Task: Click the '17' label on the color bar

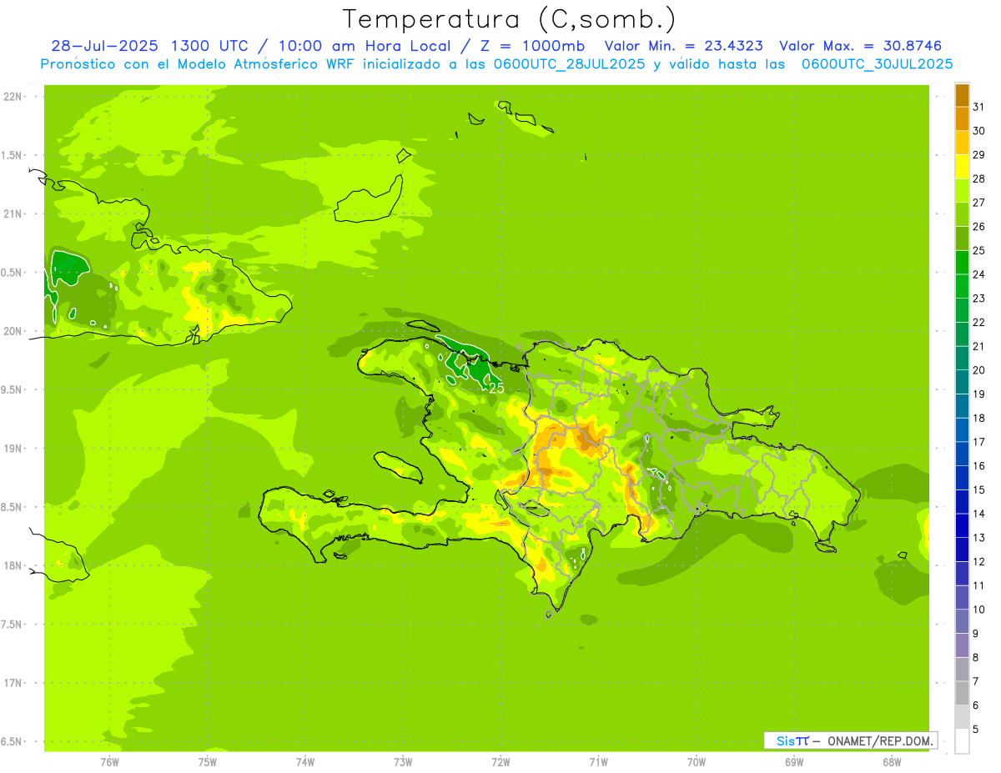Action: 978,442
